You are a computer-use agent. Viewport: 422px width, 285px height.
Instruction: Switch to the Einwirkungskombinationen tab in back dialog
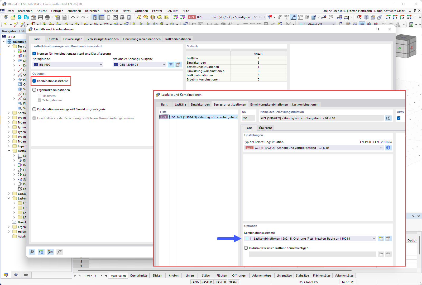click(x=142, y=39)
